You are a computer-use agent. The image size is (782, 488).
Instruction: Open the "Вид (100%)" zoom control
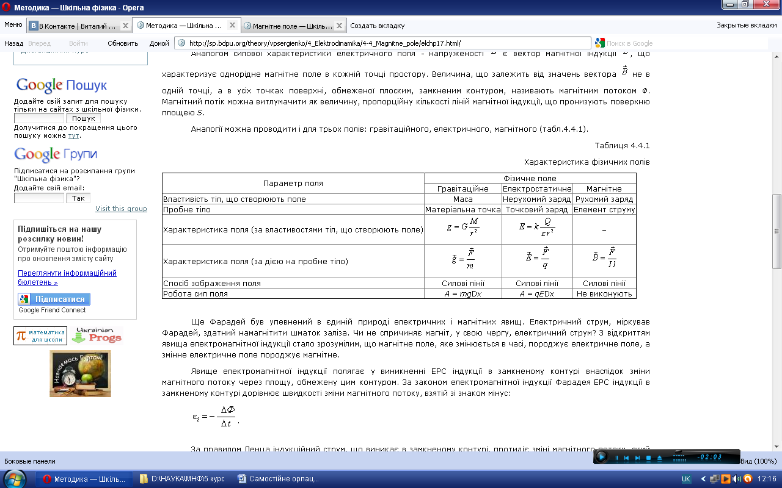(758, 461)
